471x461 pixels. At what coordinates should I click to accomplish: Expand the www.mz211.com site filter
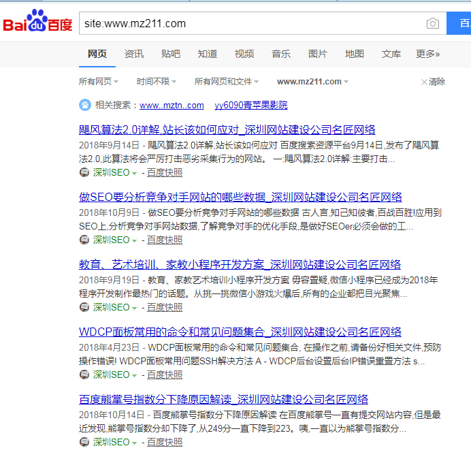312,82
